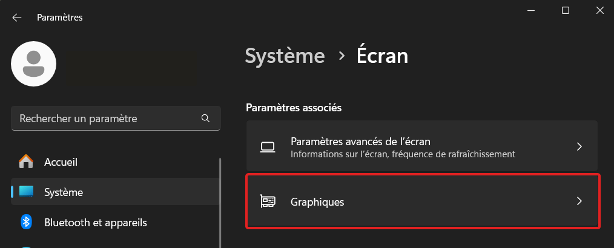Image resolution: width=614 pixels, height=248 pixels.
Task: Open Paramètres avancés de l'écran
Action: coord(422,147)
